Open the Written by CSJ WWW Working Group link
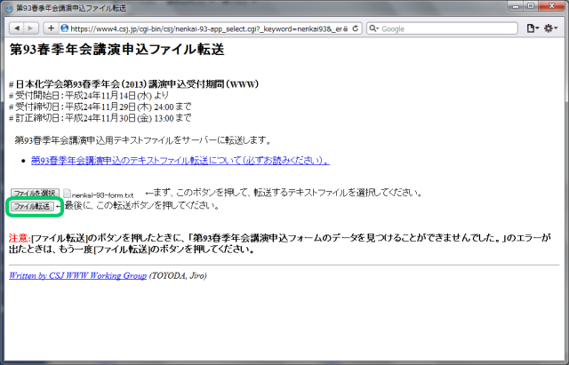The width and height of the screenshot is (569, 365). pos(77,275)
